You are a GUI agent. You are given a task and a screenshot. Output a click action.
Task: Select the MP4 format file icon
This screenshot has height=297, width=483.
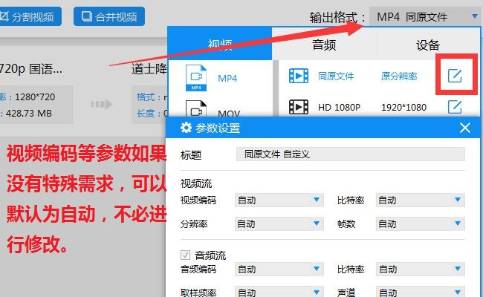[196, 78]
